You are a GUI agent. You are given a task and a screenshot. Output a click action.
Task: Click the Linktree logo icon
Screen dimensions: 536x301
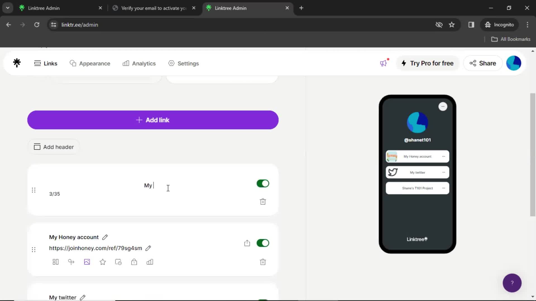pyautogui.click(x=17, y=63)
